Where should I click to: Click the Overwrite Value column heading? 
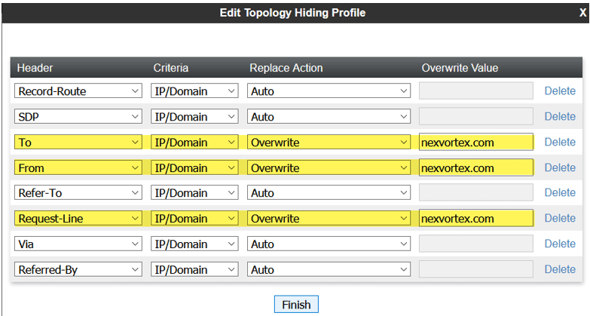pos(460,68)
